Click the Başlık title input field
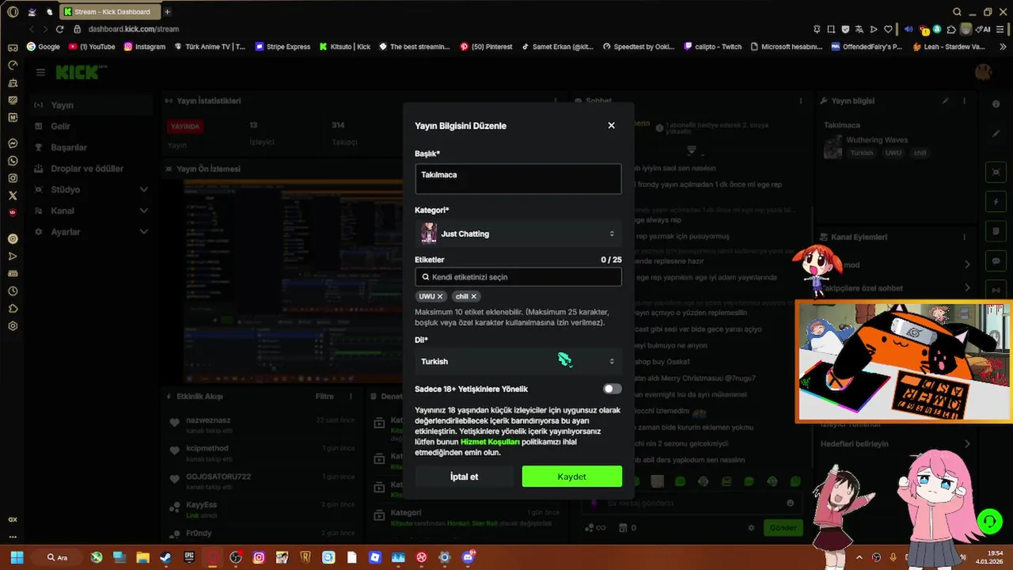The width and height of the screenshot is (1013, 570). coord(518,179)
